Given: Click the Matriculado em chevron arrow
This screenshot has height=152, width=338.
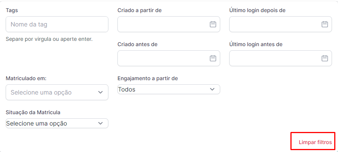Looking at the screenshot, I should 100,92.
